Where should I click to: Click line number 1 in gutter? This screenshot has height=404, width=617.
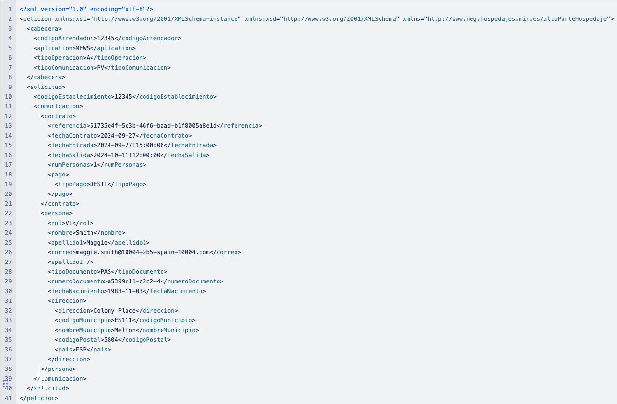pyautogui.click(x=10, y=9)
